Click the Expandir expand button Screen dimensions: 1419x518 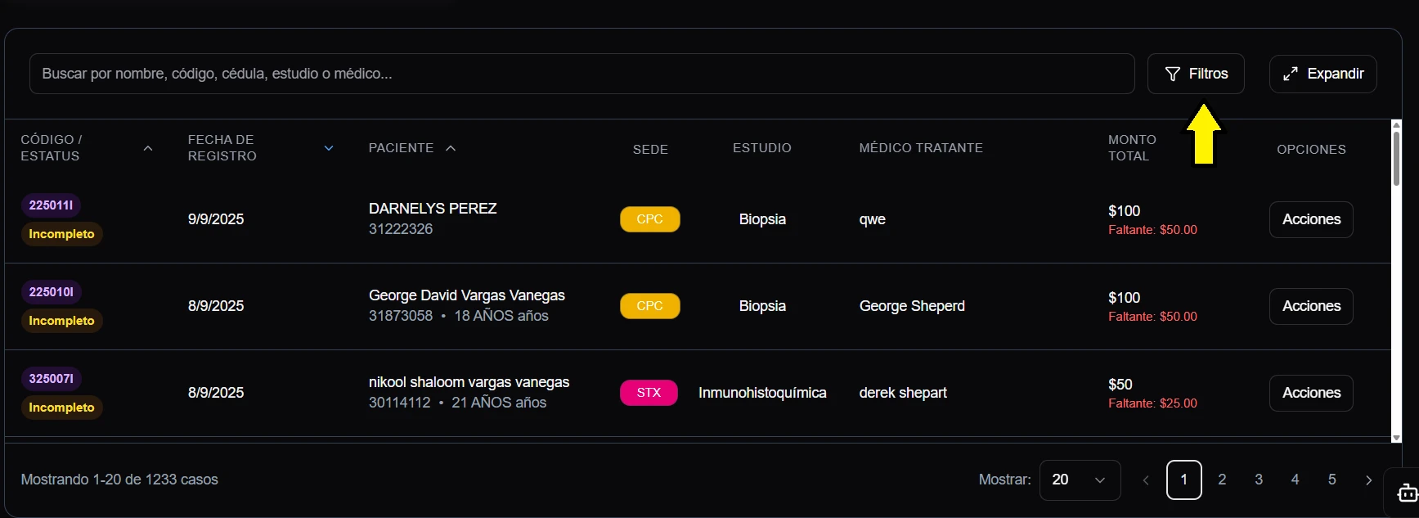1322,74
